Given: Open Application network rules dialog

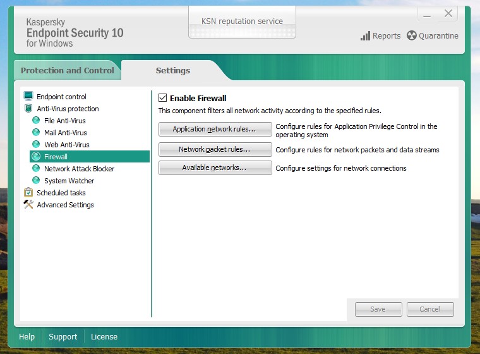Looking at the screenshot, I should click(215, 129).
